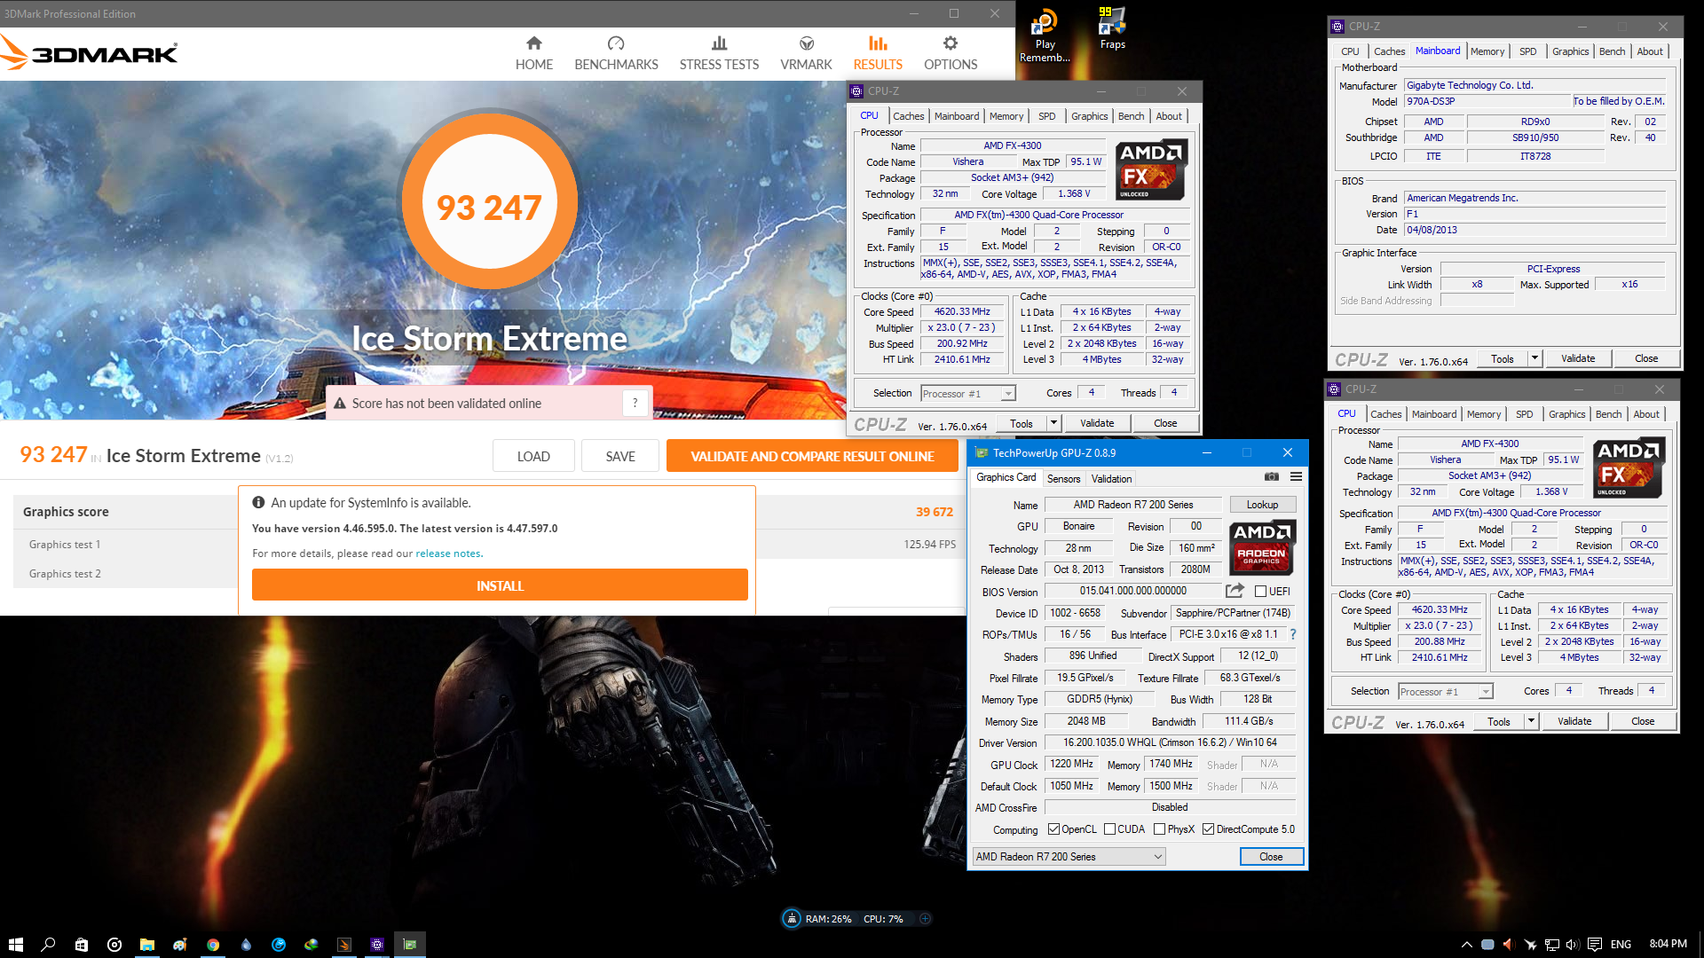This screenshot has width=1704, height=958.
Task: Switch to Validation tab in GPU-Z
Action: [x=1111, y=479]
